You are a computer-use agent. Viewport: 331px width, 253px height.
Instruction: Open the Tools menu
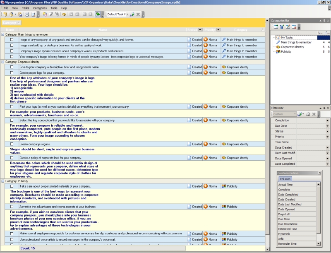(x=54, y=8)
